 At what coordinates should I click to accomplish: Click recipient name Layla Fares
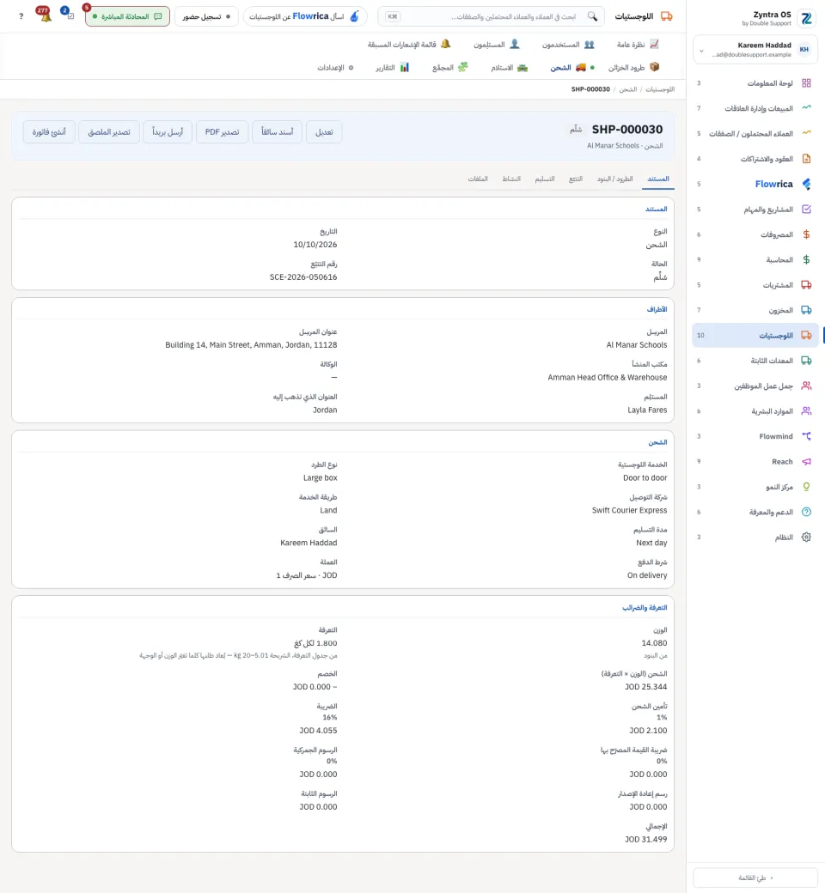[x=647, y=410]
